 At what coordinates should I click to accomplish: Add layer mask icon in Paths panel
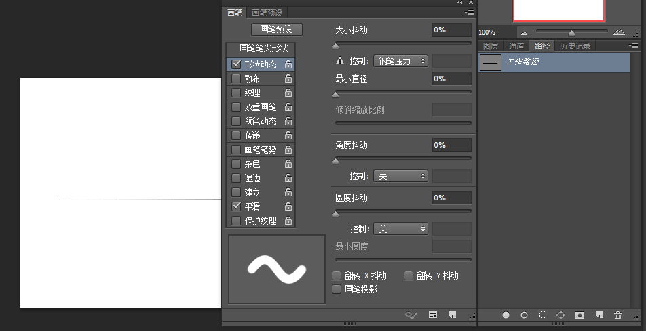point(579,315)
